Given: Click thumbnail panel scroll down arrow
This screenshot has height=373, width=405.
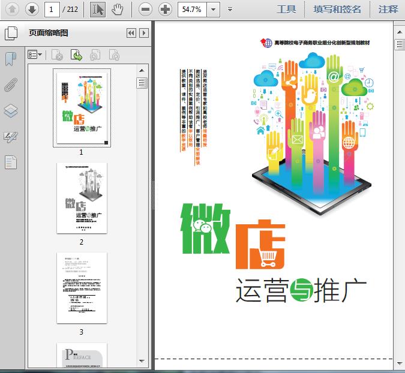Looking at the screenshot, I should [142, 361].
